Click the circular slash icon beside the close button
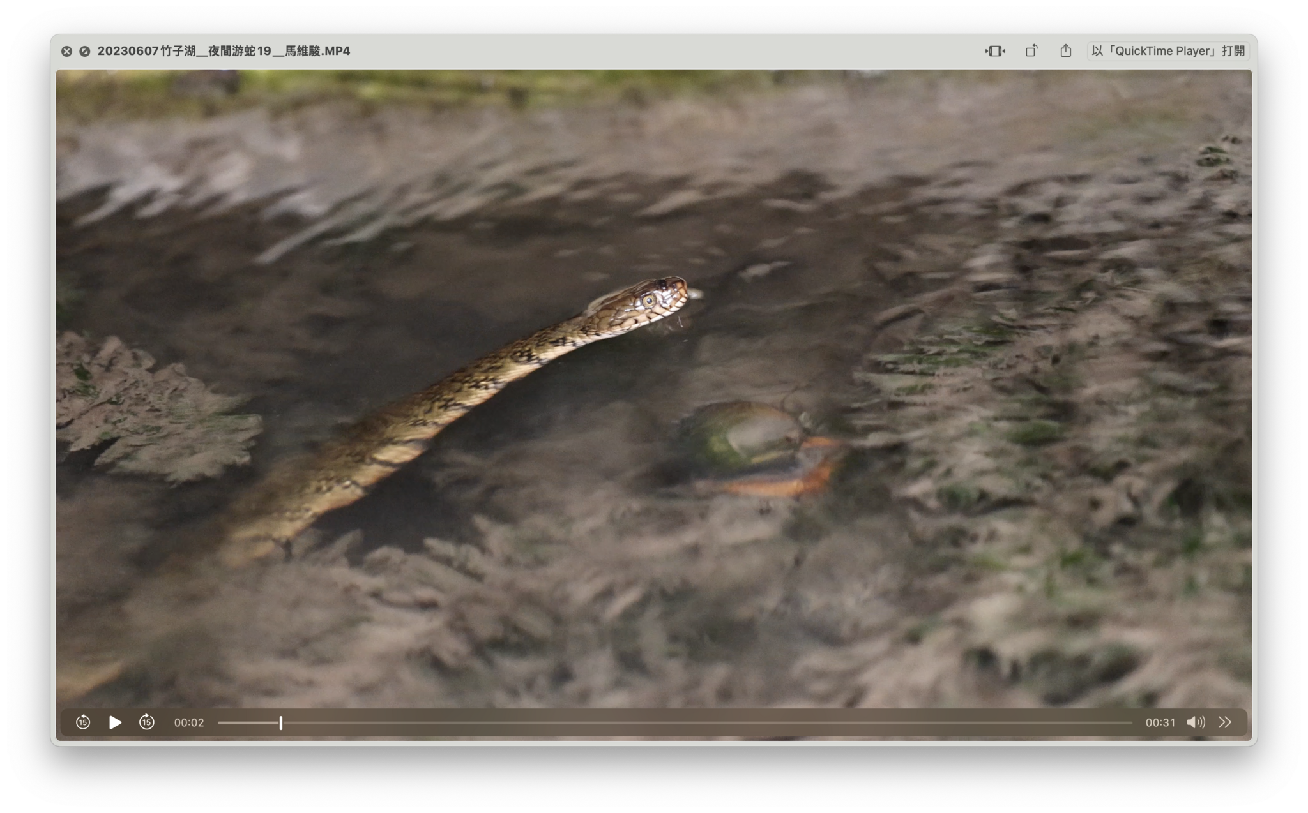The height and width of the screenshot is (813, 1308). pos(84,51)
